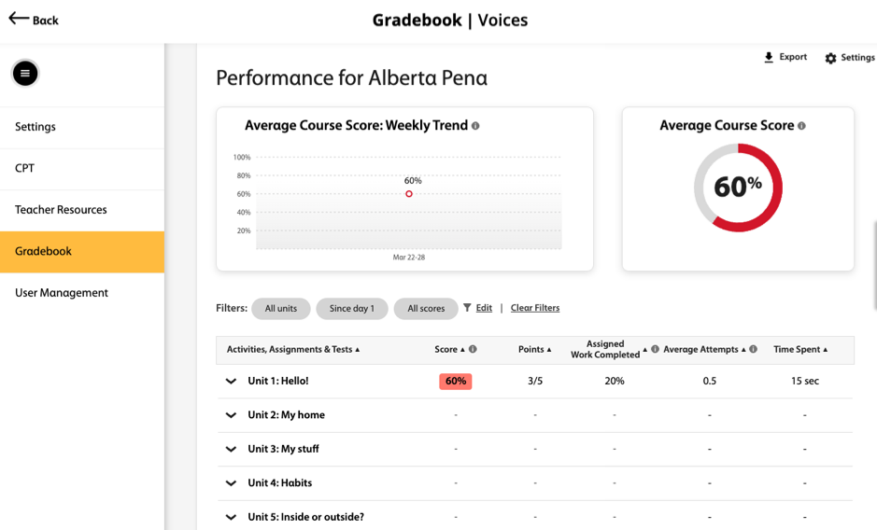
Task: Open Settings via the gear icon
Action: [830, 58]
